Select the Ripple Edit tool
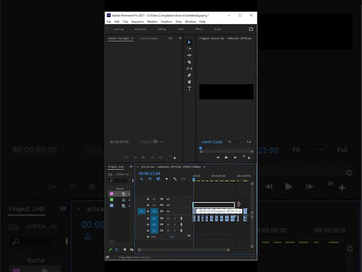The width and height of the screenshot is (362, 272). click(x=189, y=56)
